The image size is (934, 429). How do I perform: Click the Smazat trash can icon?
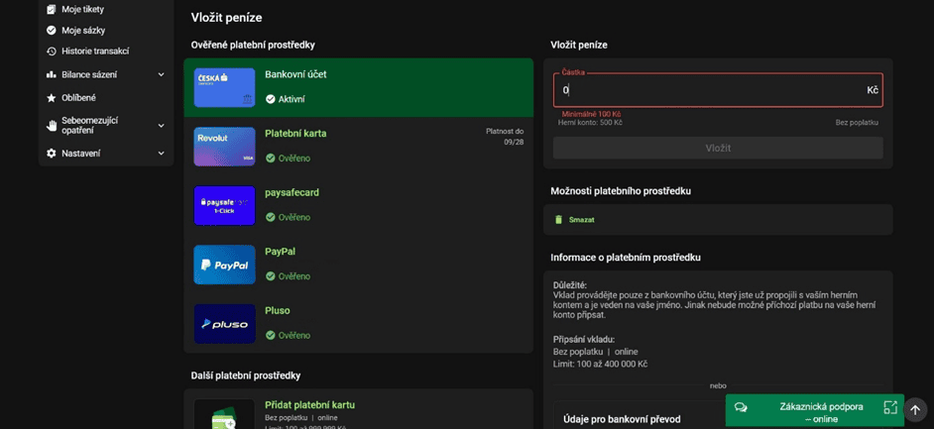point(559,220)
